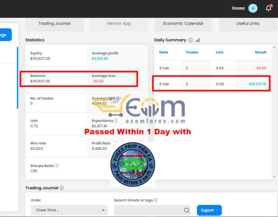Click the Dossa username

(x=238, y=8)
